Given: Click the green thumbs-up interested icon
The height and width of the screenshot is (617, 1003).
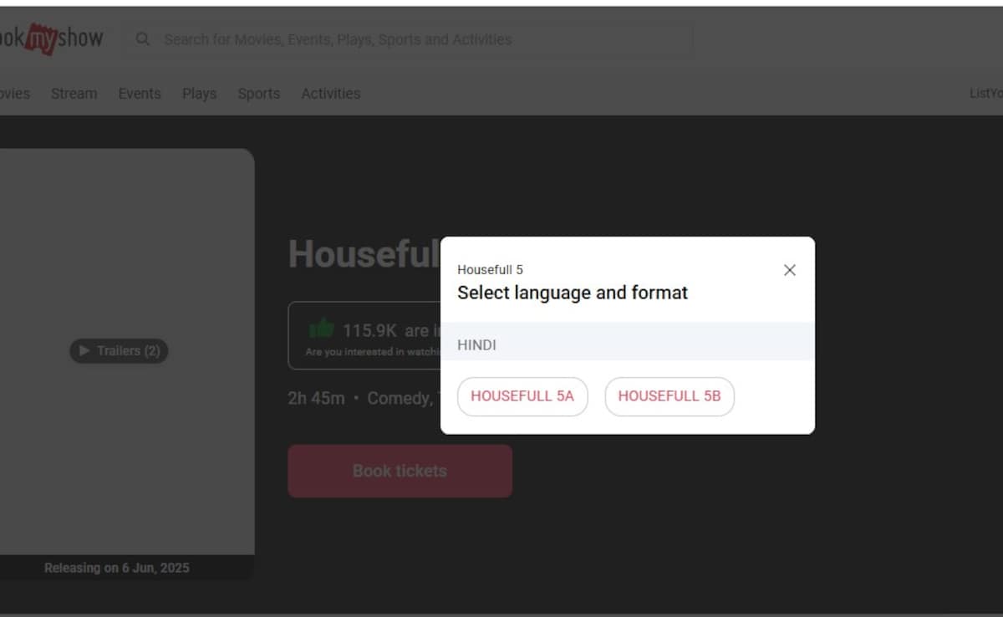Looking at the screenshot, I should tap(321, 329).
